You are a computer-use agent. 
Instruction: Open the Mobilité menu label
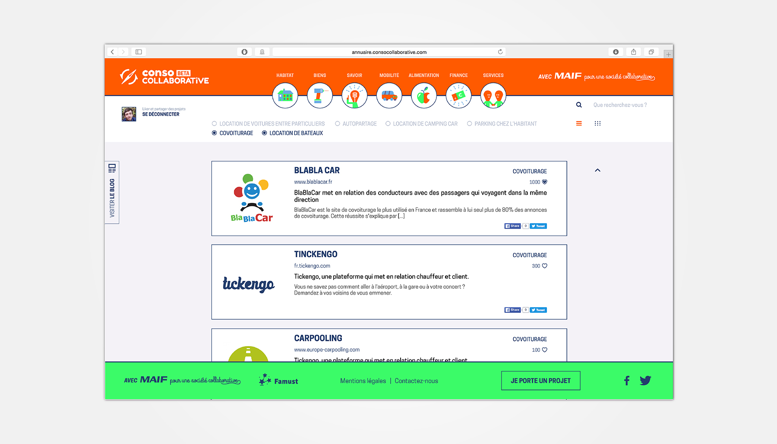point(389,76)
